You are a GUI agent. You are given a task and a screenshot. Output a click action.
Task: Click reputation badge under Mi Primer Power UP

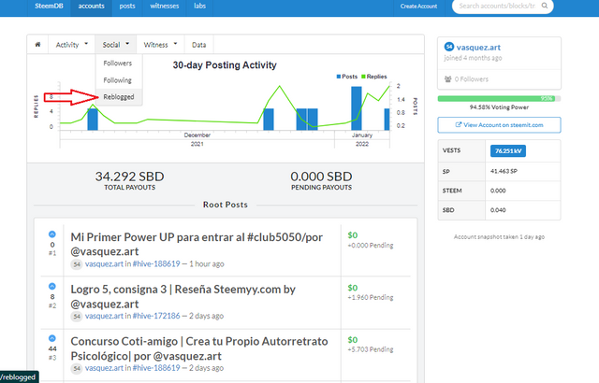pos(77,264)
